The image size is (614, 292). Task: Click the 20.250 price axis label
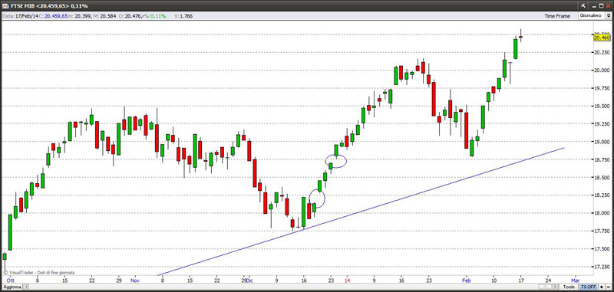602,52
